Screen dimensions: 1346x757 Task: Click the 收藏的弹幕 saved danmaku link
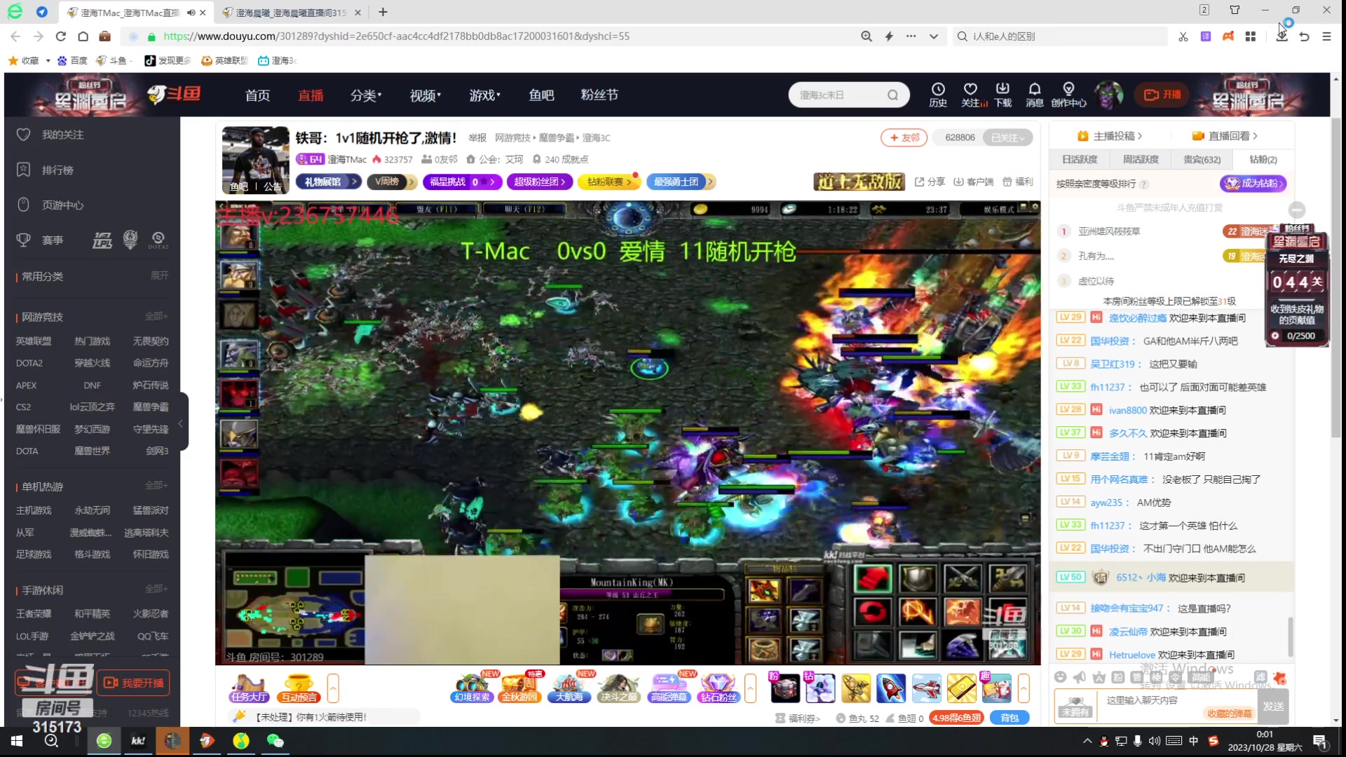point(1229,714)
